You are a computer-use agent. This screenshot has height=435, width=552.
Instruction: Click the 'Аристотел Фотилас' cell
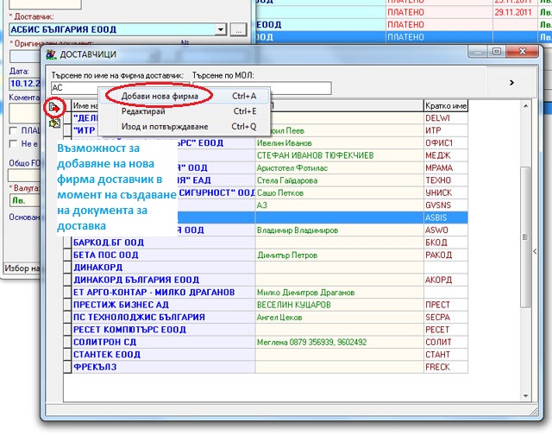click(x=339, y=168)
